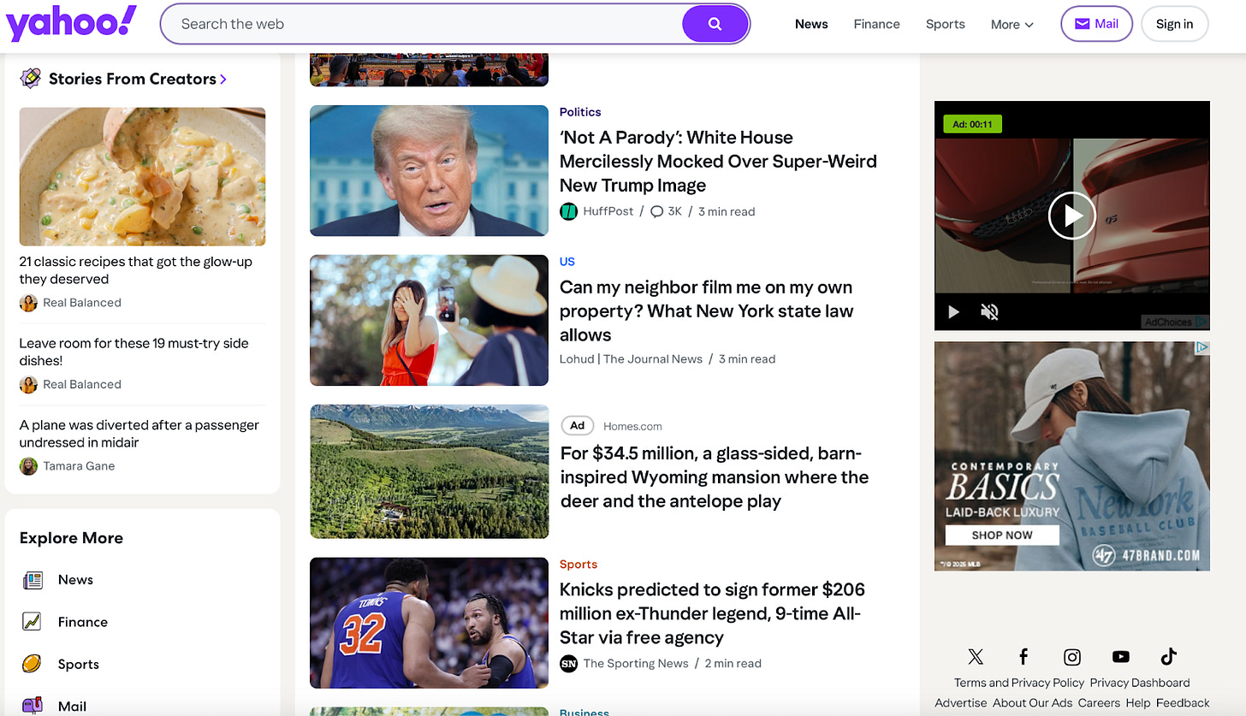Click the Finance chart icon in Explore More

pos(33,622)
